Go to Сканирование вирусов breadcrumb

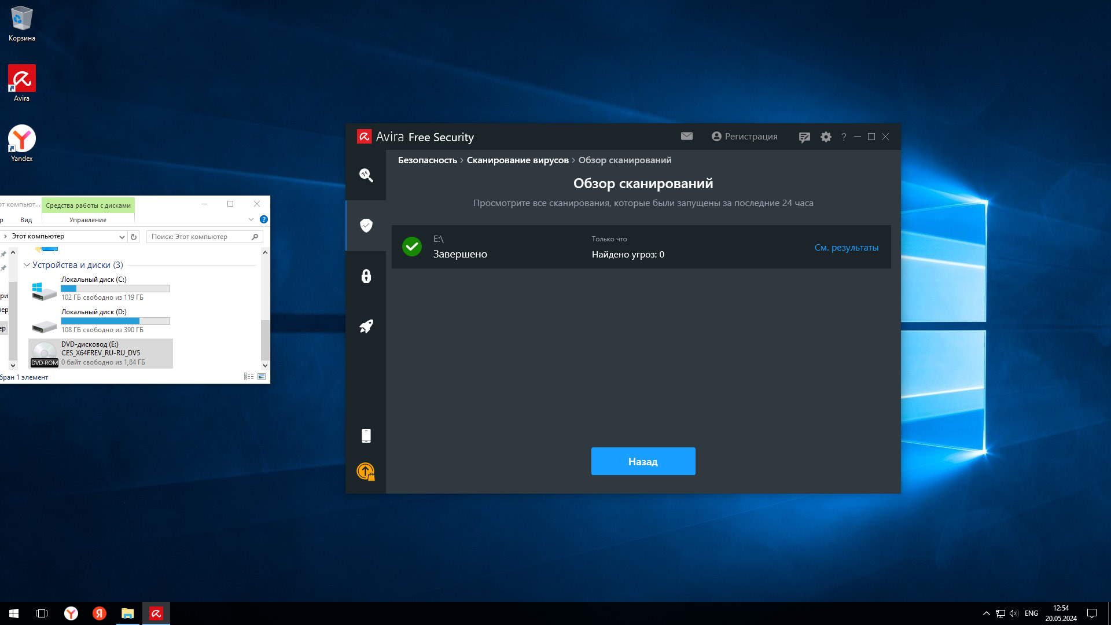[x=517, y=160]
